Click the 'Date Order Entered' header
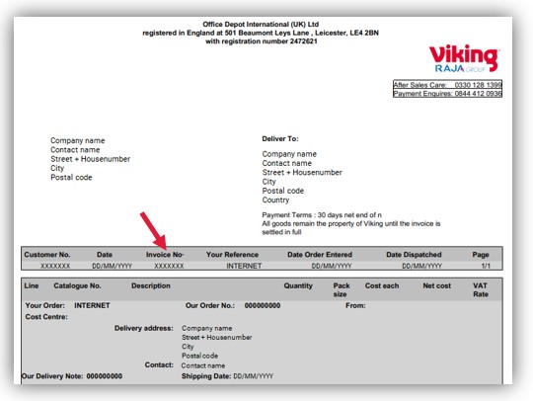Viewport: 533px width, 401px height. tap(320, 255)
